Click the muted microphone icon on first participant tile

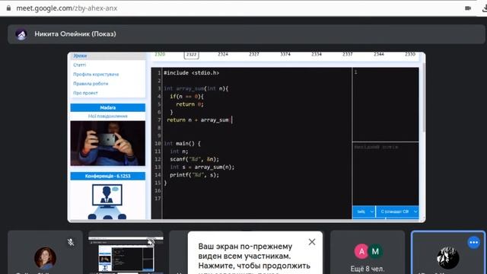71,242
